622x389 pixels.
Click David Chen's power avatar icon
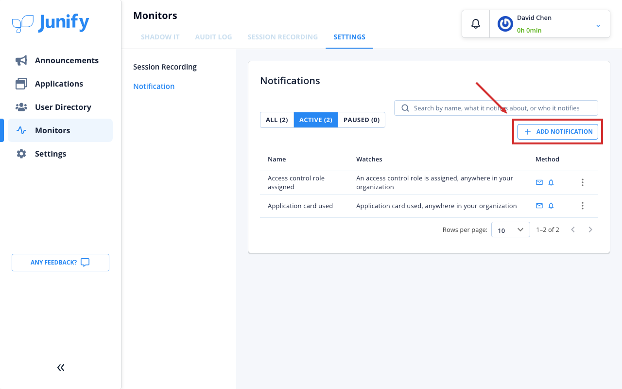coord(505,24)
